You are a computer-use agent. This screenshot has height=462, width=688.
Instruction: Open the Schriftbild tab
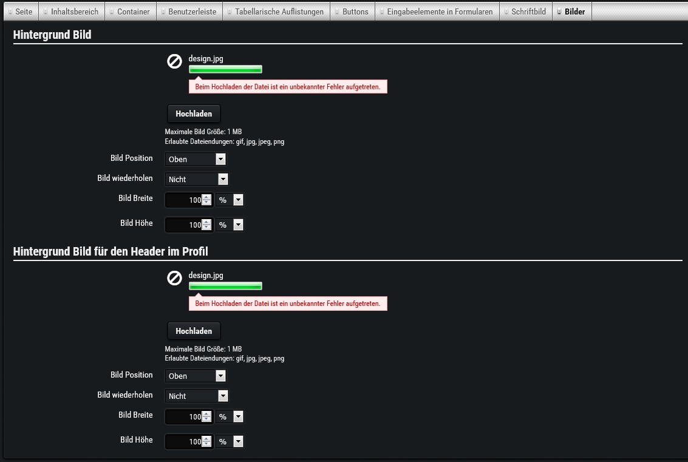tap(525, 12)
